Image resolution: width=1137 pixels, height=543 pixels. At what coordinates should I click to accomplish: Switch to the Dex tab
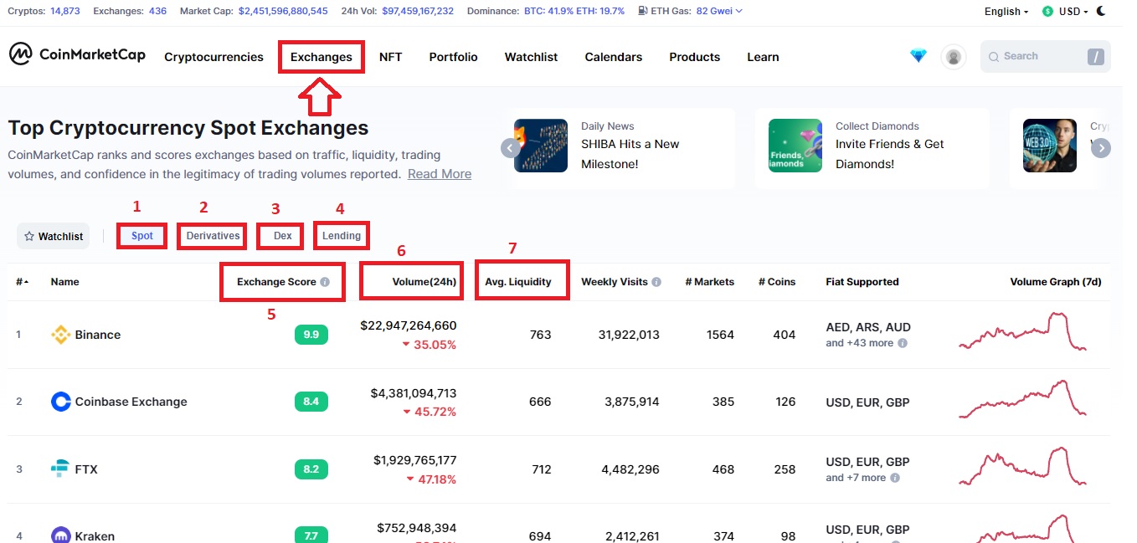click(x=283, y=236)
